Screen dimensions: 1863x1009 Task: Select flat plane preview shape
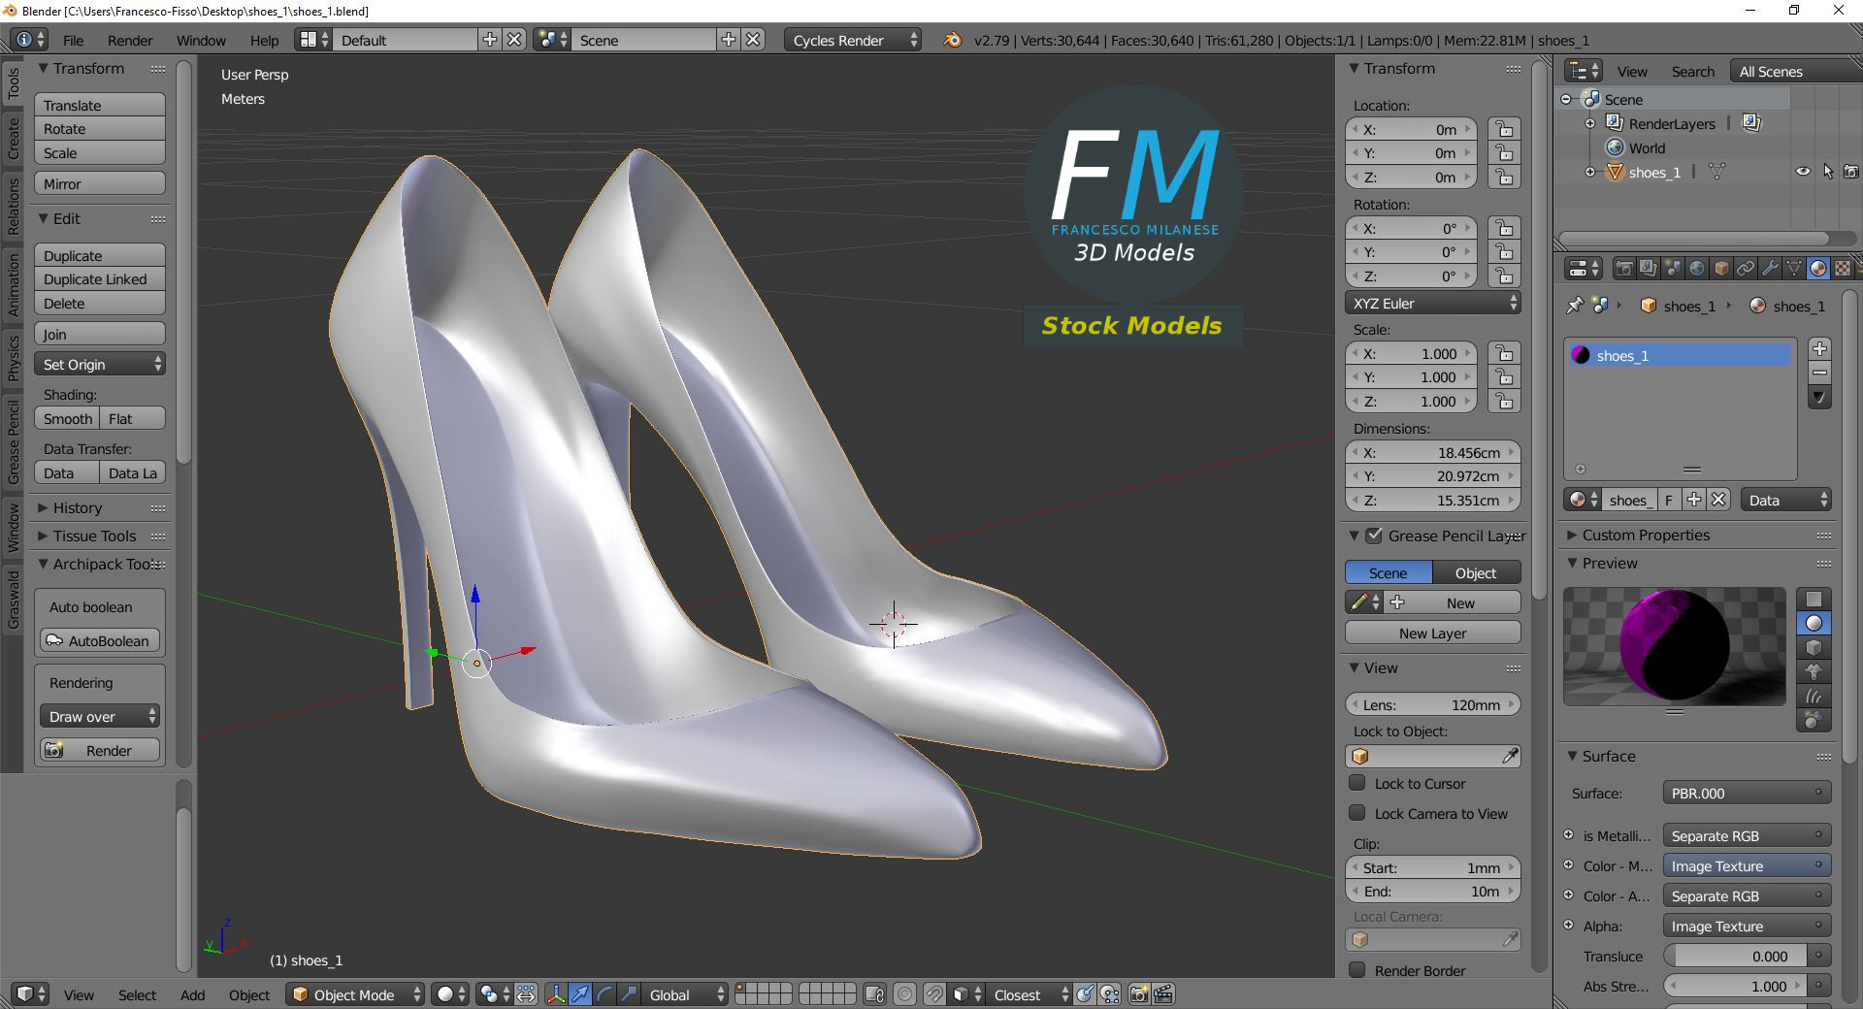pos(1814,599)
